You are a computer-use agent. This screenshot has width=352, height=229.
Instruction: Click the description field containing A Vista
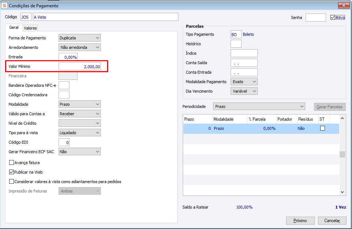click(106, 17)
